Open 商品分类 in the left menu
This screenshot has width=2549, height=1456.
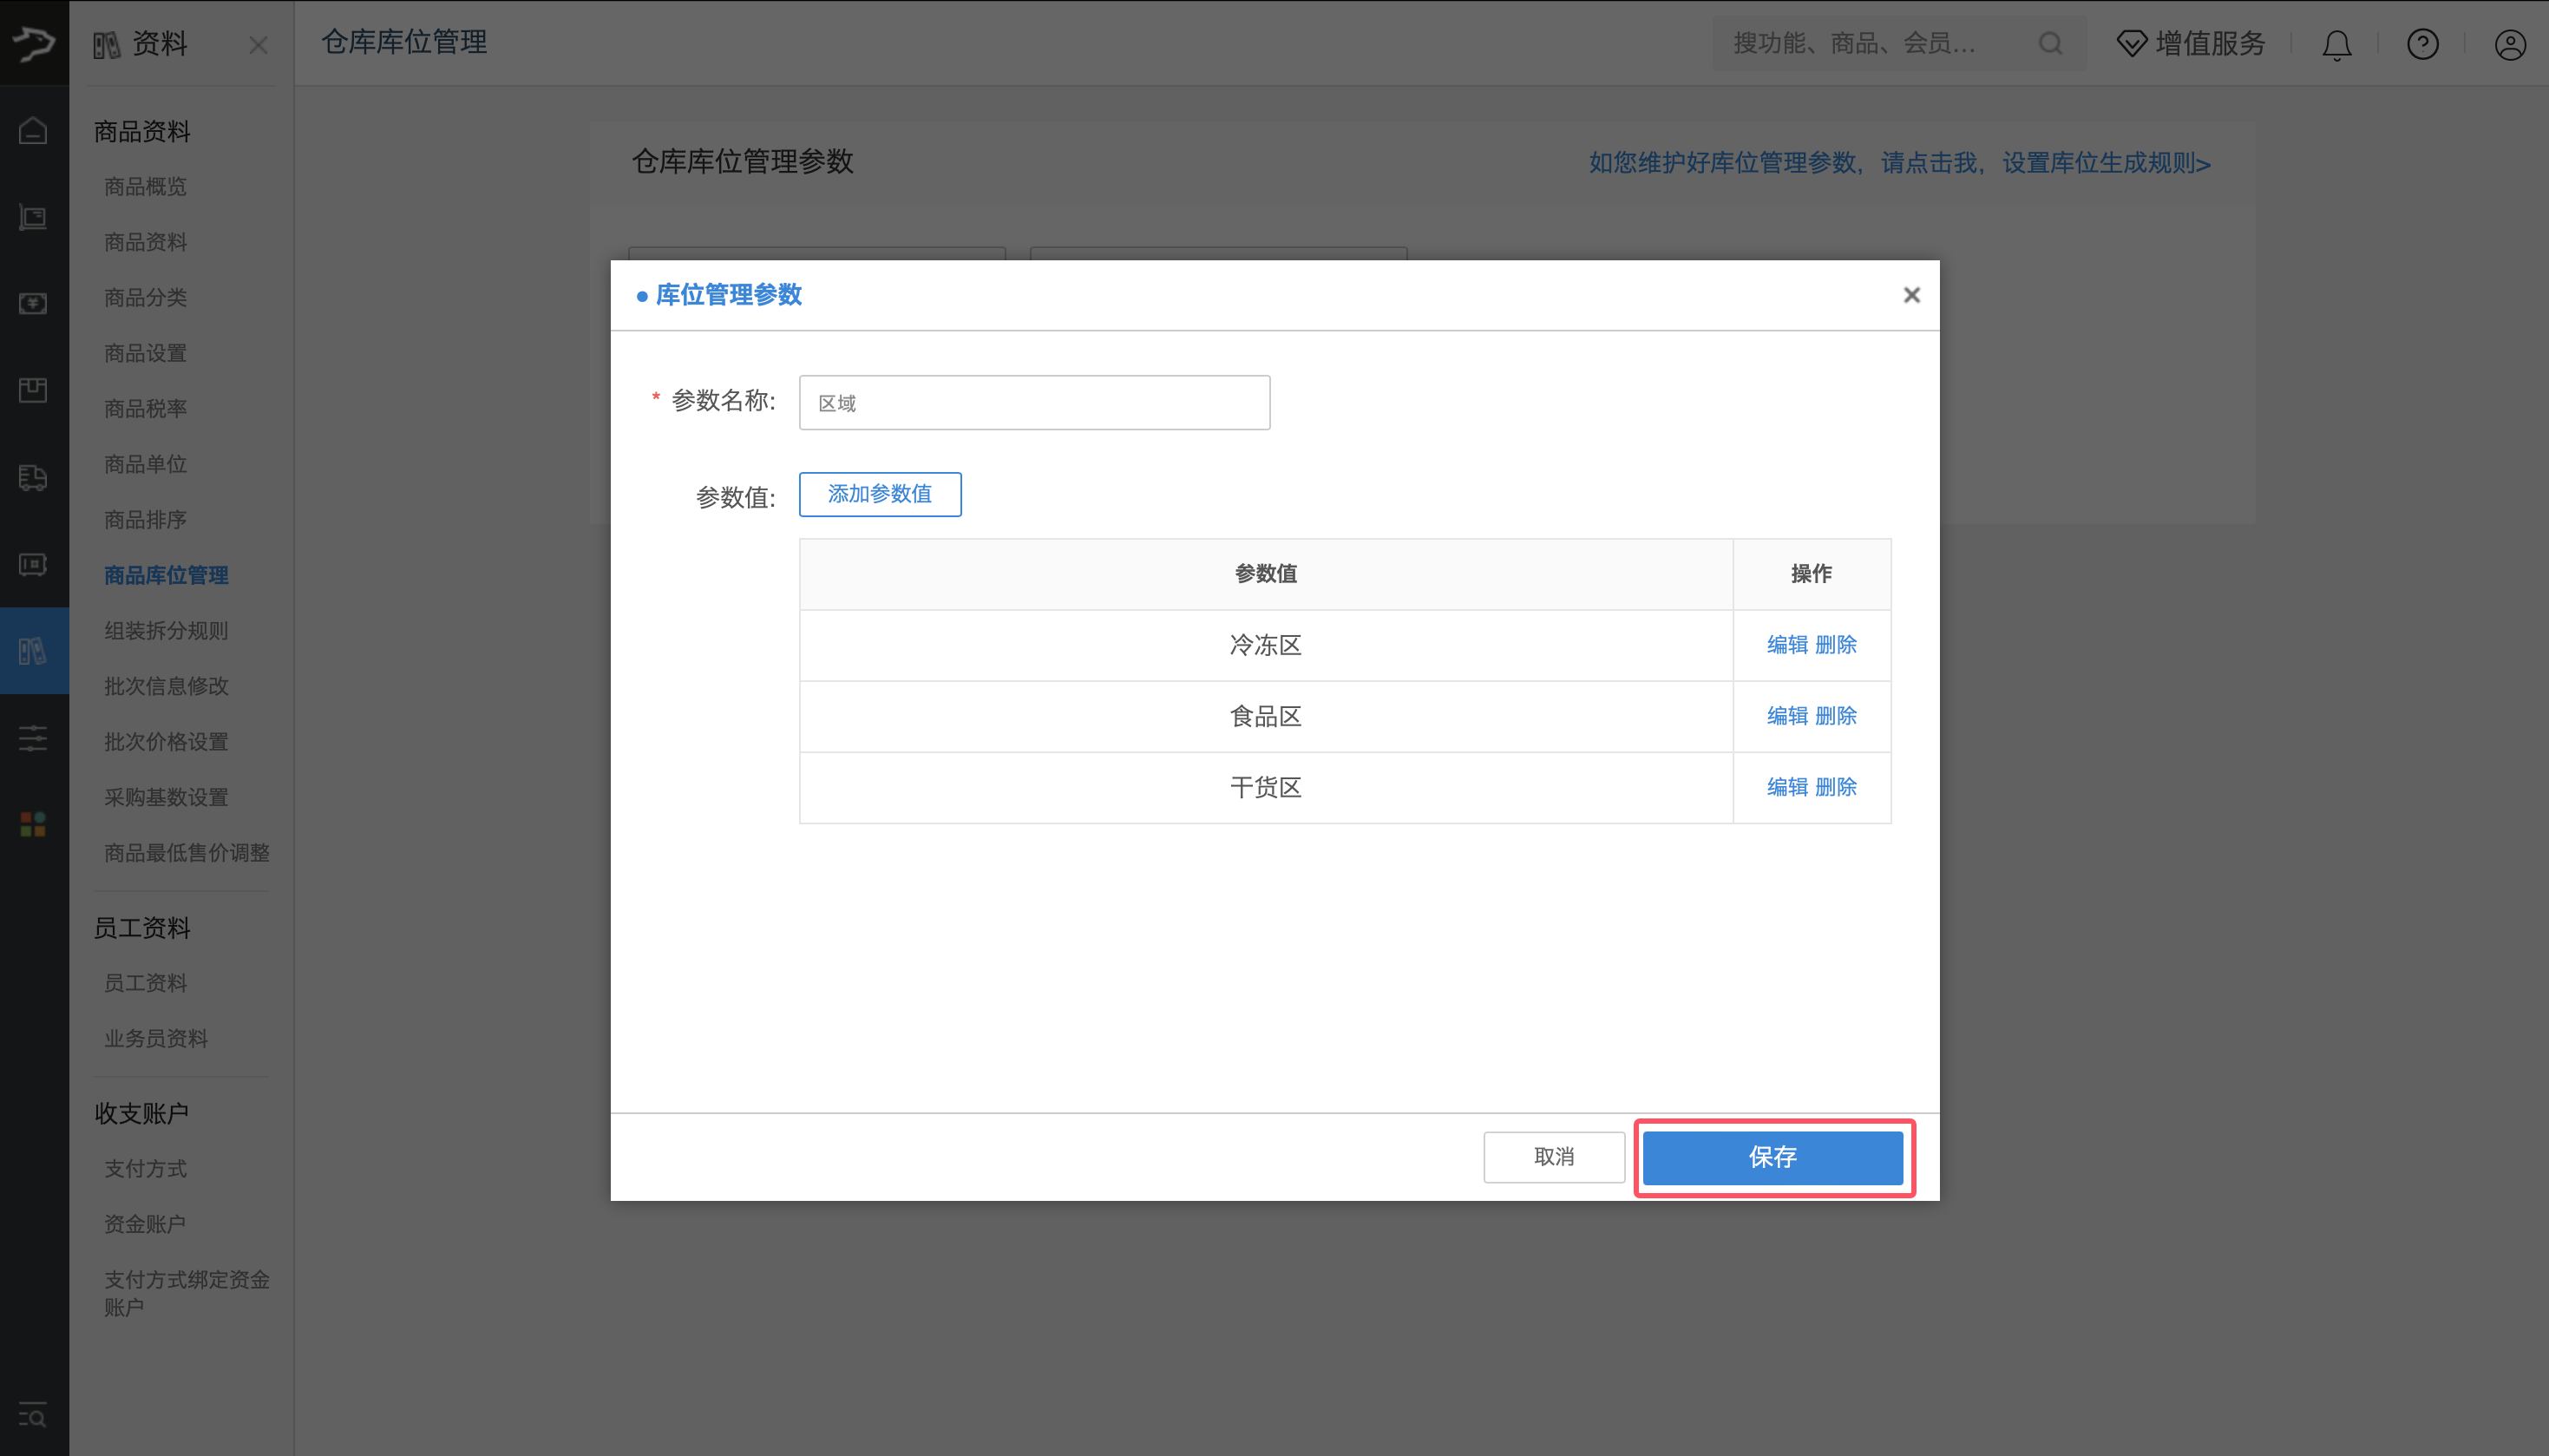click(x=145, y=297)
